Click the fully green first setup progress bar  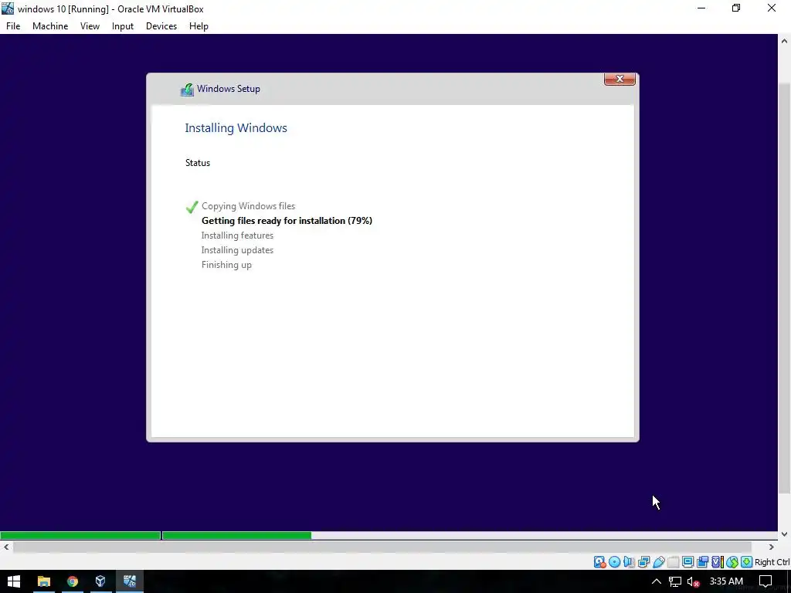[x=80, y=536]
